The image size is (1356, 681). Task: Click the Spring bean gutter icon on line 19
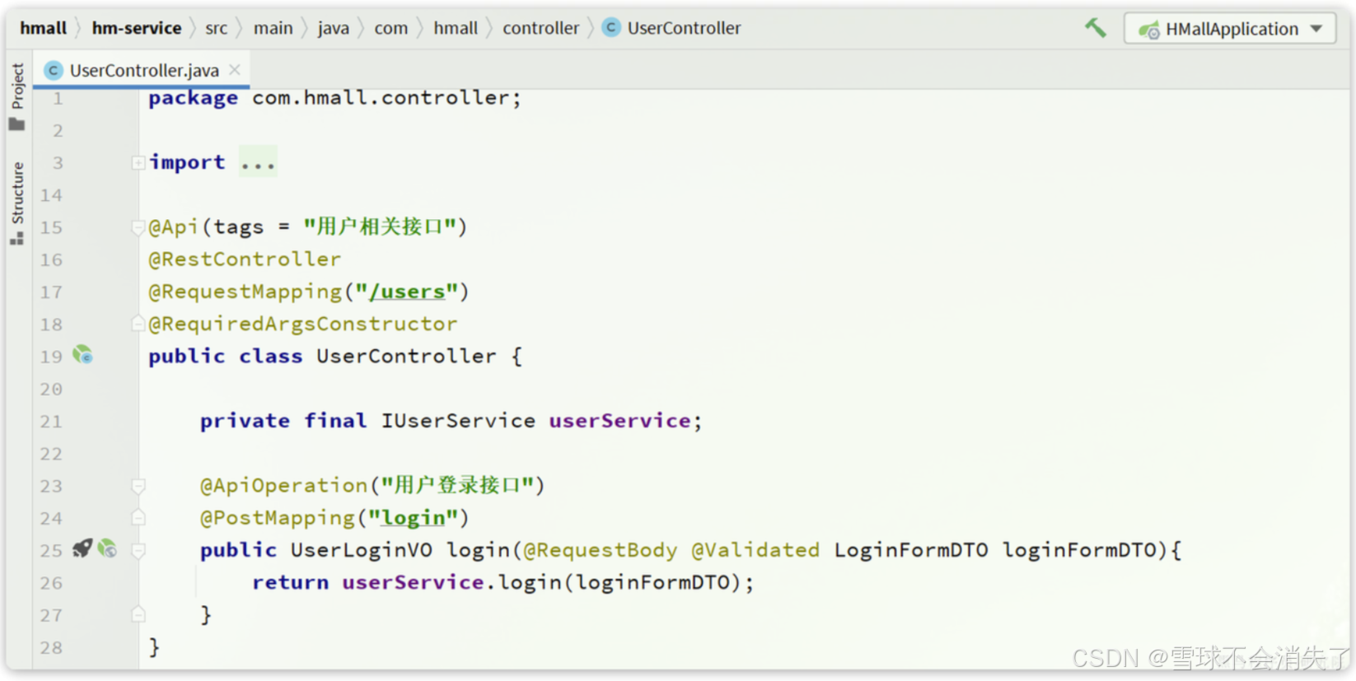coord(82,356)
